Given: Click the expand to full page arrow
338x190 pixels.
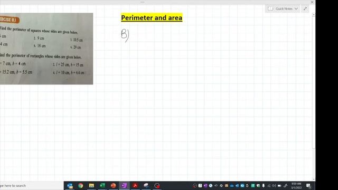Looking at the screenshot, I should pyautogui.click(x=305, y=8).
